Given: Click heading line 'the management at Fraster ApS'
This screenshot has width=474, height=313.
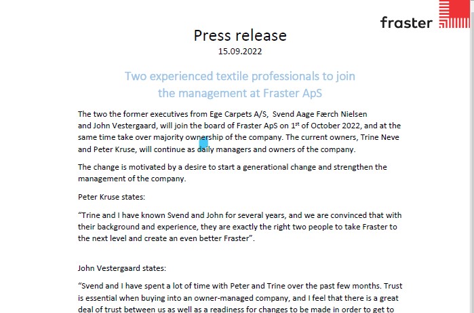Looking at the screenshot, I should pos(240,92).
